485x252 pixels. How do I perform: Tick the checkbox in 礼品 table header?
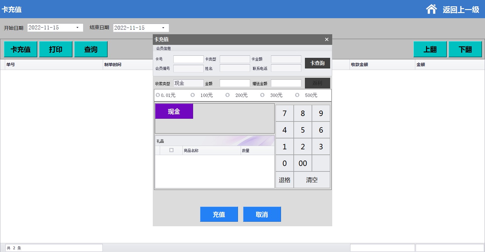point(171,150)
